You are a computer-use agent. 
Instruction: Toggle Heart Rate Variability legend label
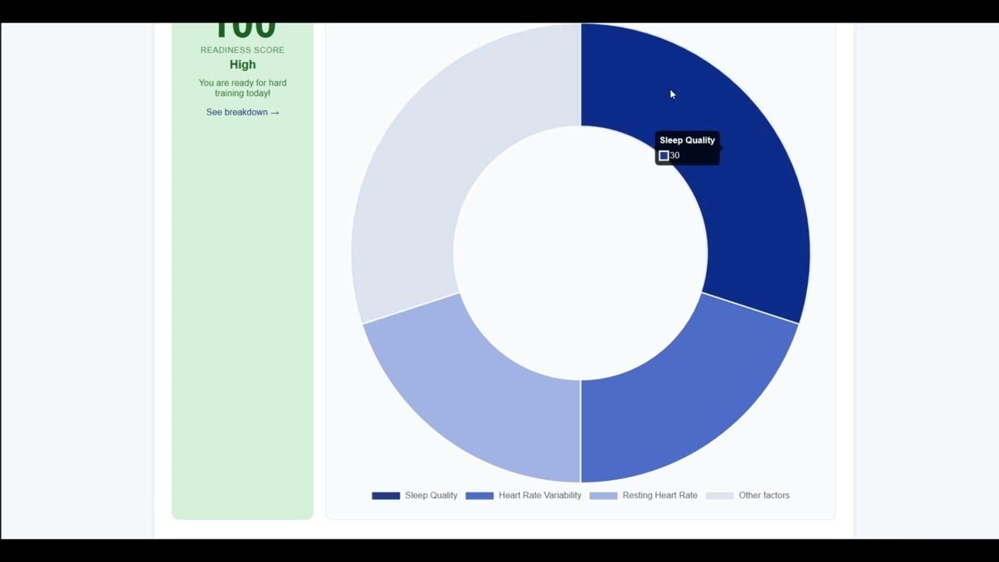coord(539,496)
